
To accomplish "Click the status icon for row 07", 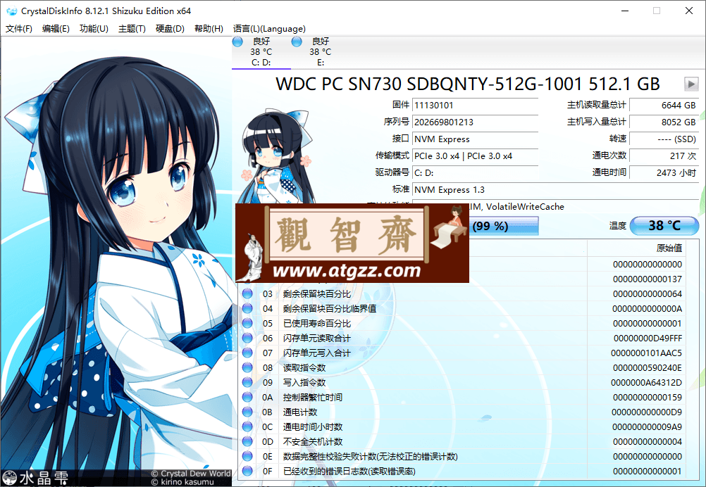I will (247, 353).
